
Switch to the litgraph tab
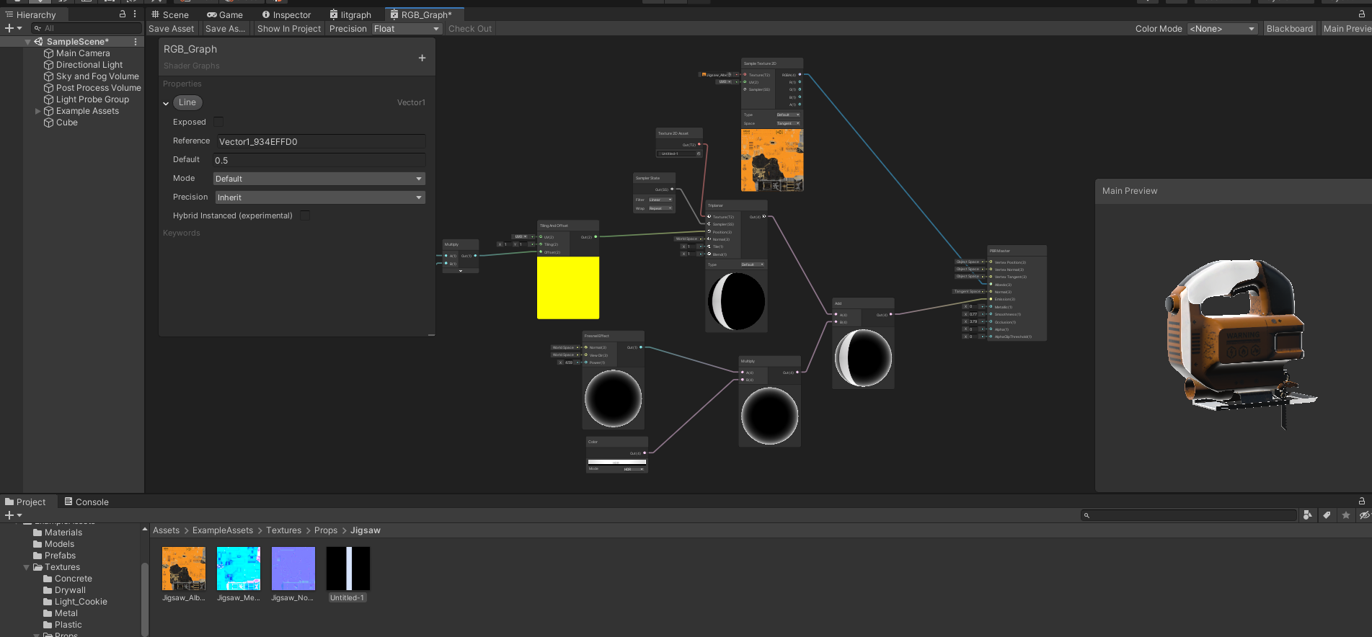pyautogui.click(x=350, y=14)
